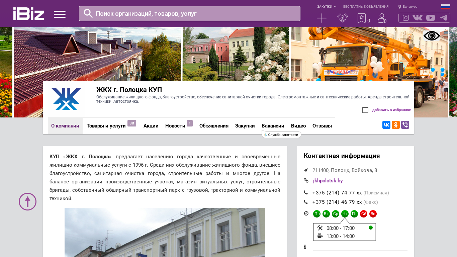
Task: Click the Контактная информация heading
Action: click(342, 156)
